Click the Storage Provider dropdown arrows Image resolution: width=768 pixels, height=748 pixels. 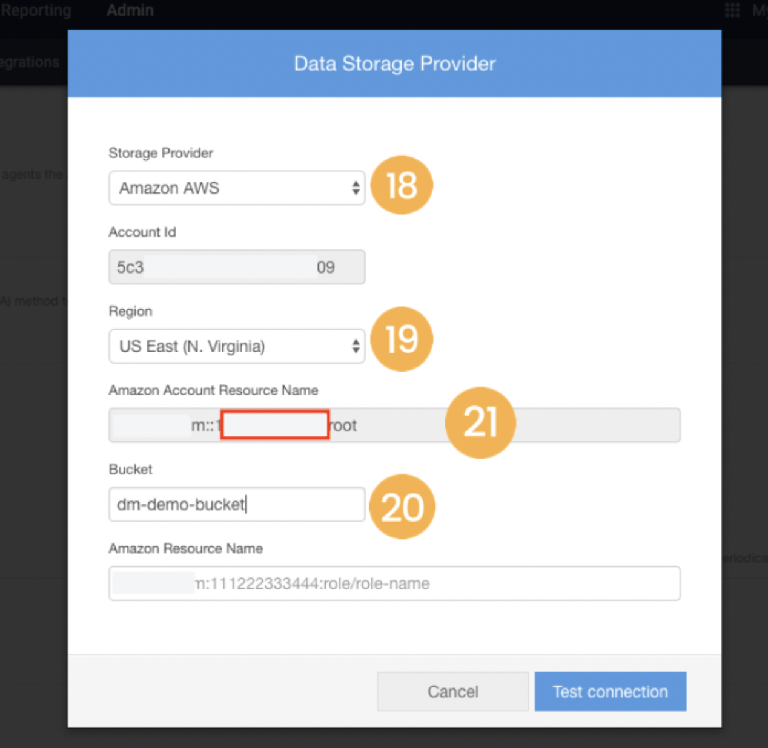(356, 188)
